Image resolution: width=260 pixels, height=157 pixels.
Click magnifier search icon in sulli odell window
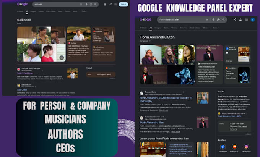pos(96,5)
